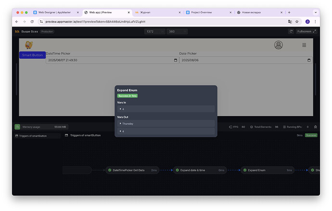
Task: Click the app logo in preview header
Action: pyautogui.click(x=29, y=45)
